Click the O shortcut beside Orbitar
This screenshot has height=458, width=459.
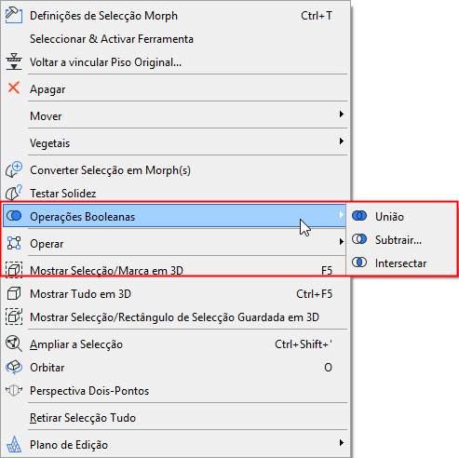[x=328, y=368]
